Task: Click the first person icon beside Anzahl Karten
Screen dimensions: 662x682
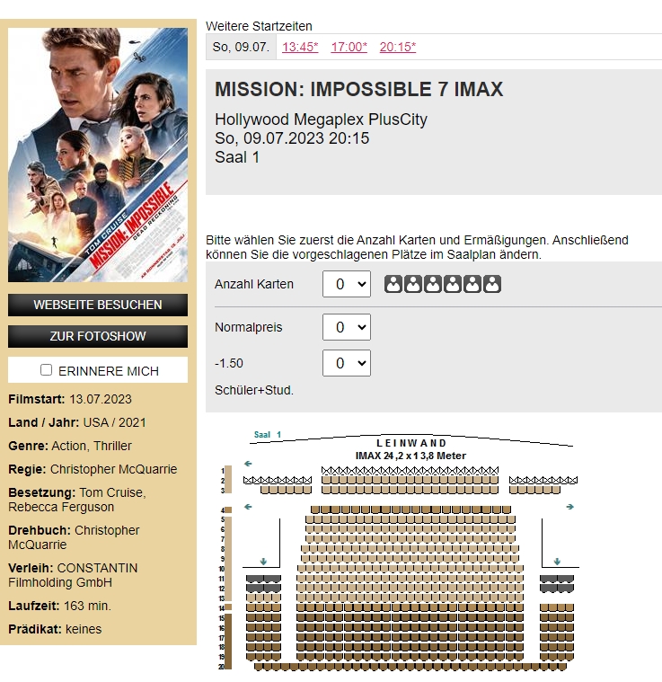Action: tap(393, 285)
